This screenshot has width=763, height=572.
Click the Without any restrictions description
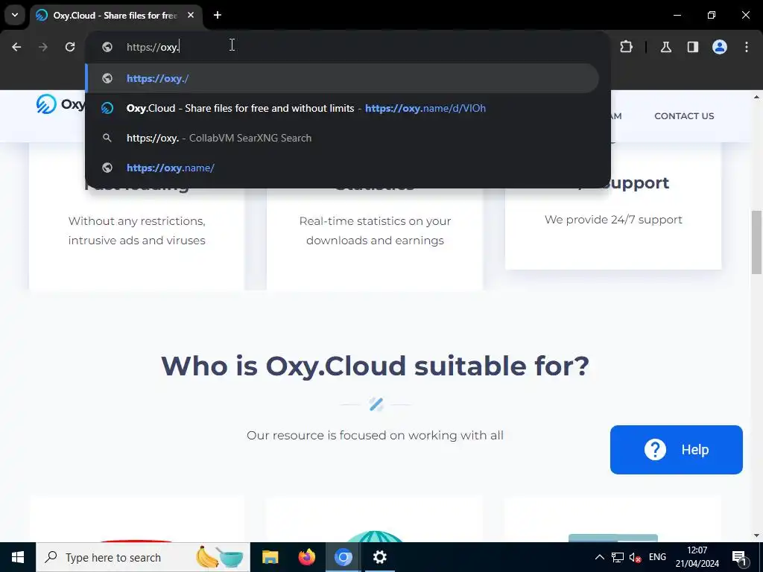click(137, 231)
